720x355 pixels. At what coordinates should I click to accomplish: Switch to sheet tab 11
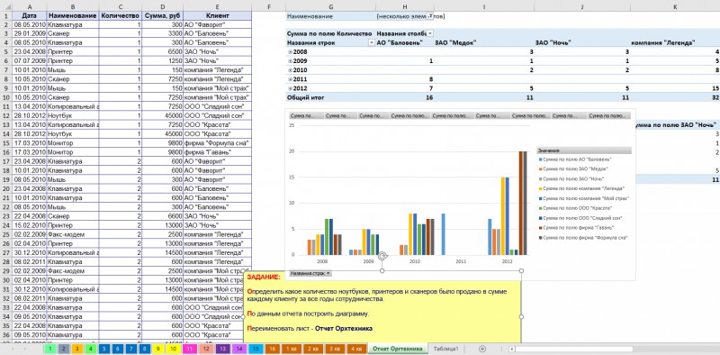189,349
